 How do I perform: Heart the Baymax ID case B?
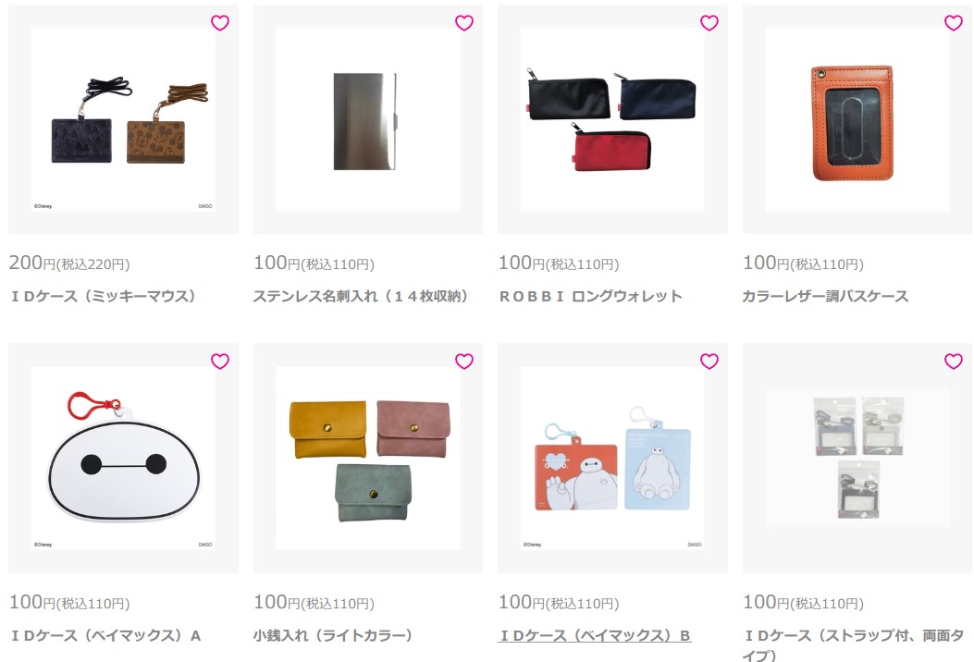709,361
